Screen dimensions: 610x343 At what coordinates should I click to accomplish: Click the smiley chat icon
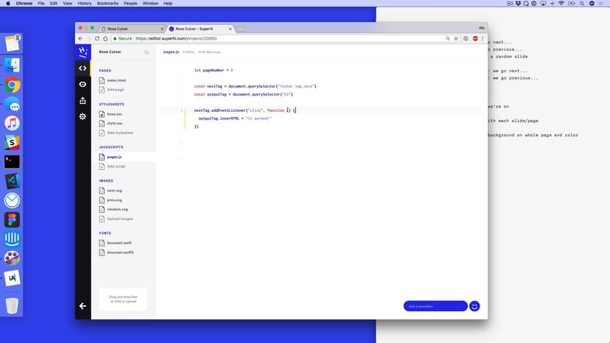[x=474, y=306]
